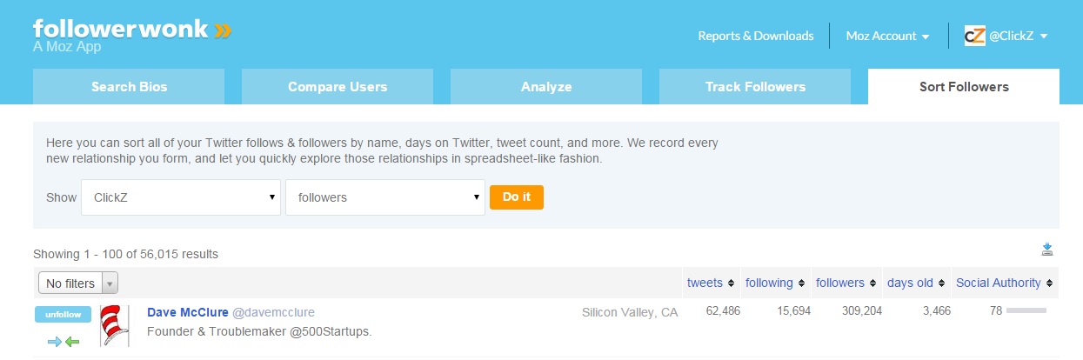Sort by tweets column arrows
Viewport: 1083px width, 360px height.
pos(731,283)
